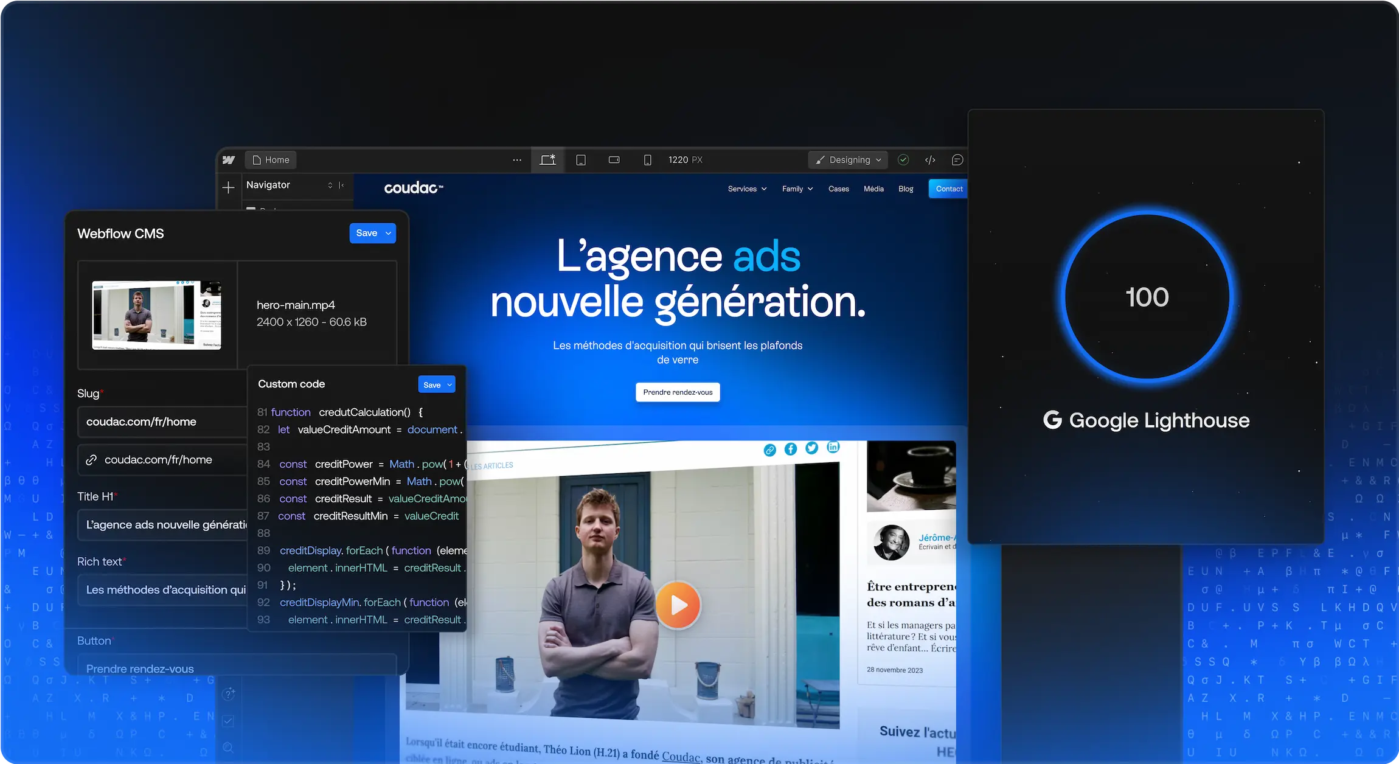Switch to mobile landscape breakpoint
The height and width of the screenshot is (764, 1399).
tap(614, 160)
